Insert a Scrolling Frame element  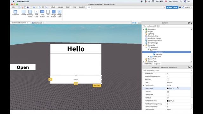(30, 14)
